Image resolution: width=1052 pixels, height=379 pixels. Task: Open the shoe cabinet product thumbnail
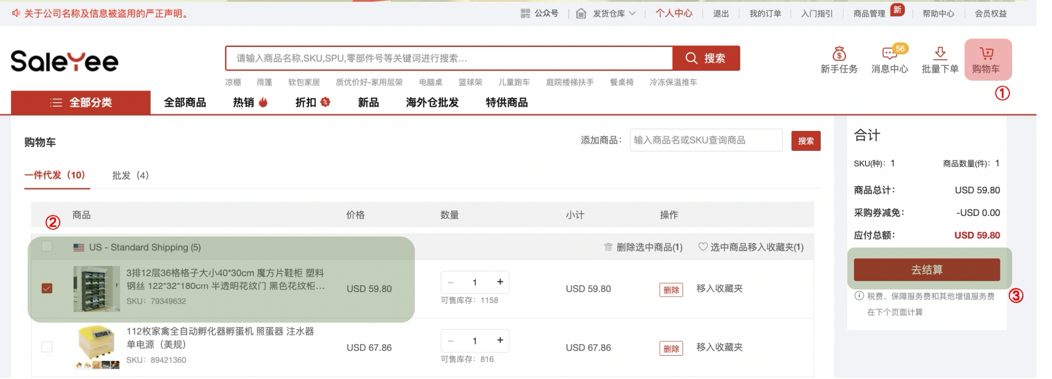[x=96, y=288]
